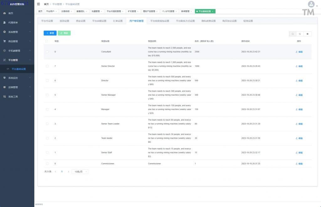Check the box for the Senior Director row
321x207 pixels.
pos(47,66)
